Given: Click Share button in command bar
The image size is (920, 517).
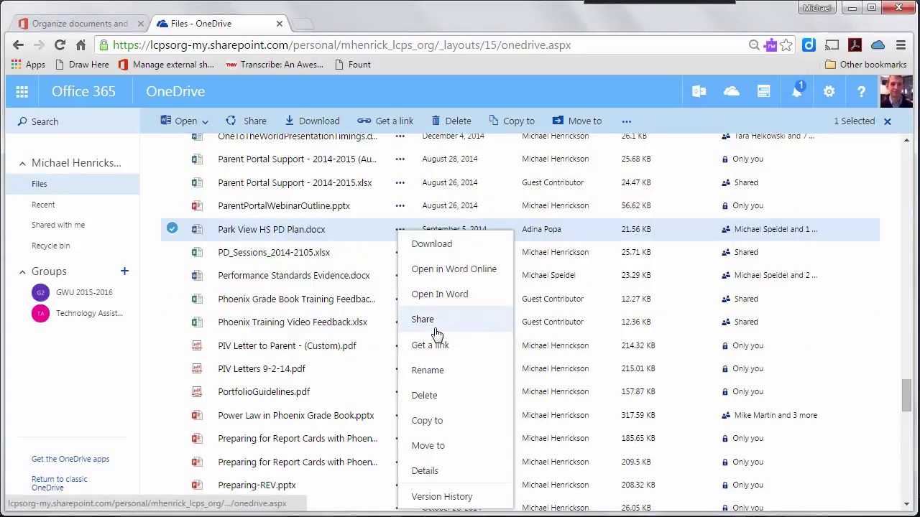Looking at the screenshot, I should click(246, 121).
